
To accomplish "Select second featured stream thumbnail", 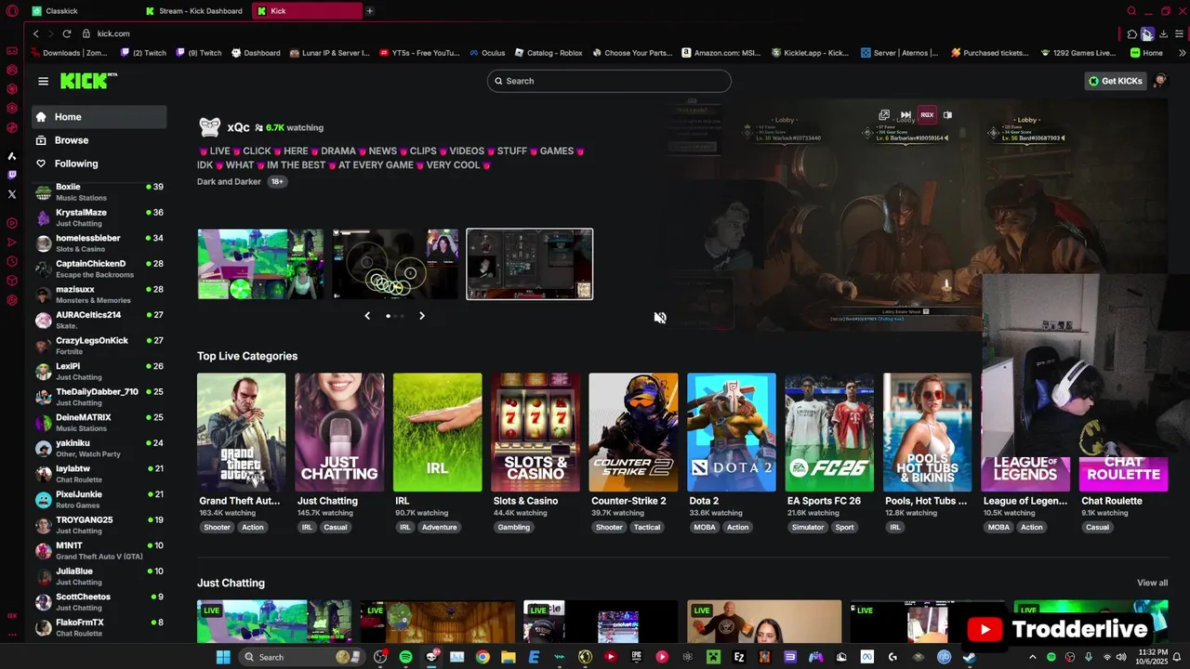I will coord(396,264).
